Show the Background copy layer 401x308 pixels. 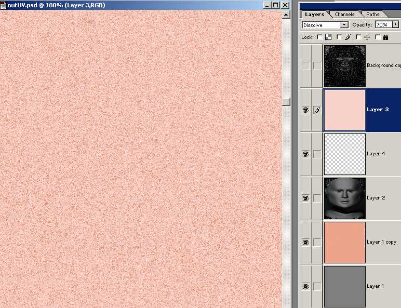(x=305, y=65)
